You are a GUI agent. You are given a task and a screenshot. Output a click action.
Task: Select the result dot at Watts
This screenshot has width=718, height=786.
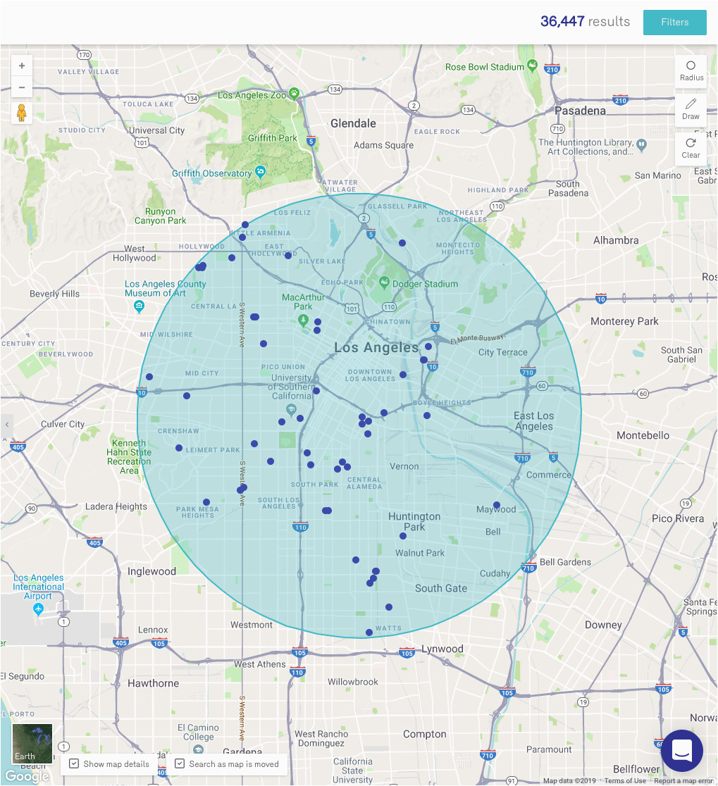click(x=369, y=632)
